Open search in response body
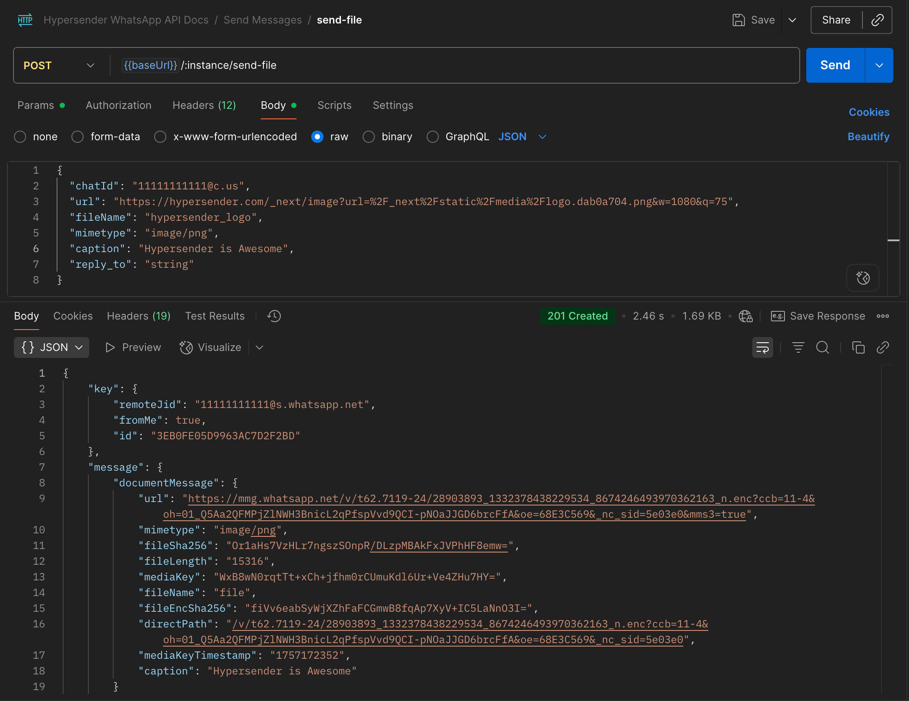Screen dimensions: 909x701 coord(822,347)
